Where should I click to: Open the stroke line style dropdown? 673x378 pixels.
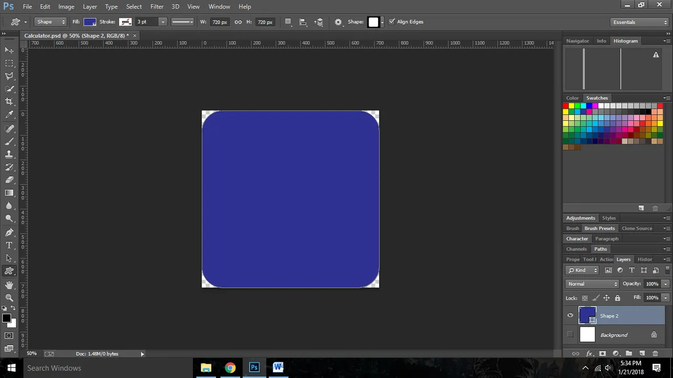[x=183, y=22]
